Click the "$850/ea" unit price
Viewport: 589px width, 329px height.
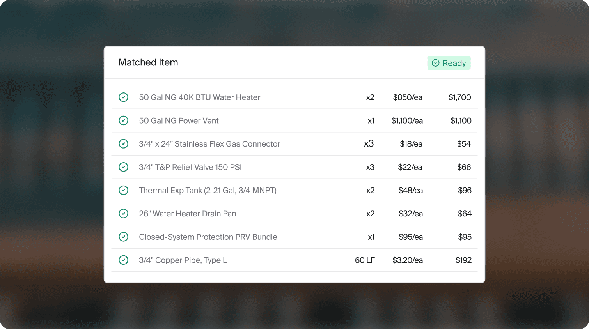tap(408, 97)
